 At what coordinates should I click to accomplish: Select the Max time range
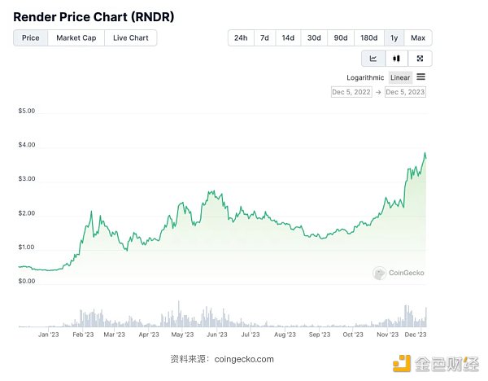tap(418, 38)
